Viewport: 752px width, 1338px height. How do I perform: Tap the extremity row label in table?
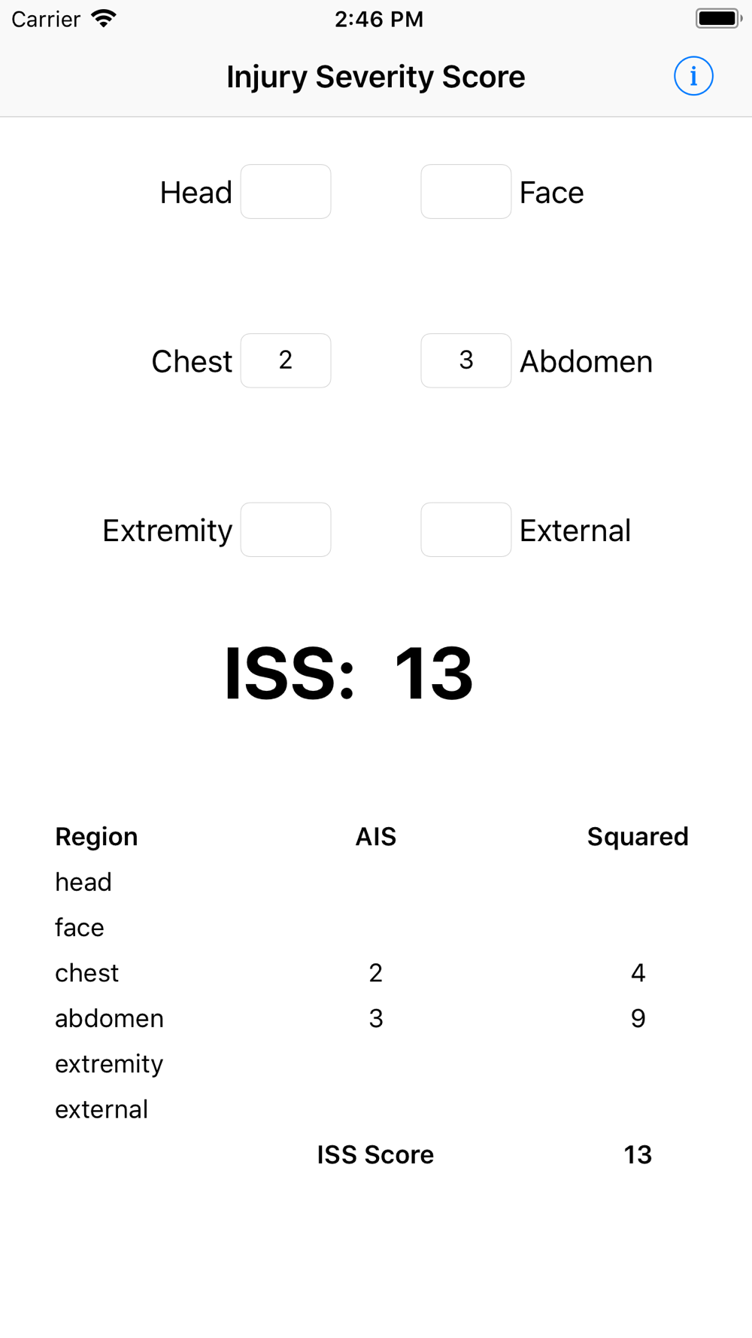click(x=109, y=1064)
